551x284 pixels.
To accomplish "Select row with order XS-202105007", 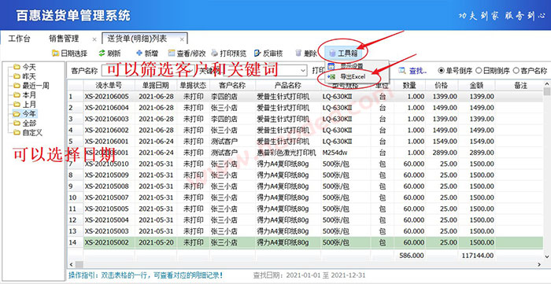I will coord(305,197).
